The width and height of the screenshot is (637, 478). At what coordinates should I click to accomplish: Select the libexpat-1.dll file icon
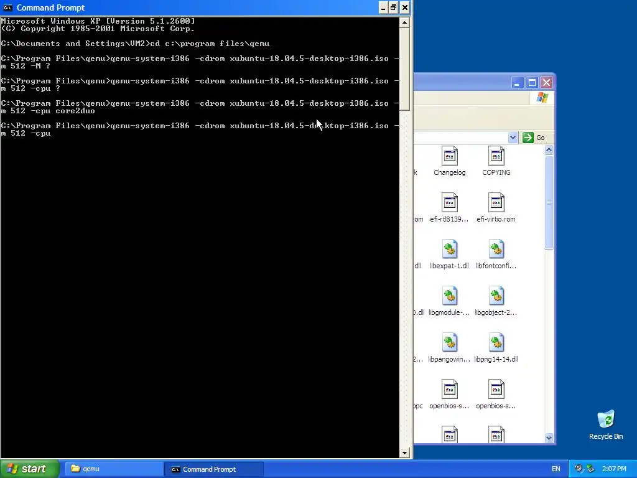(449, 249)
